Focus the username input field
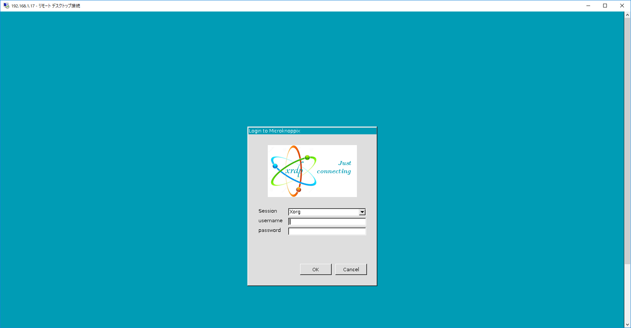631x328 pixels. click(327, 222)
